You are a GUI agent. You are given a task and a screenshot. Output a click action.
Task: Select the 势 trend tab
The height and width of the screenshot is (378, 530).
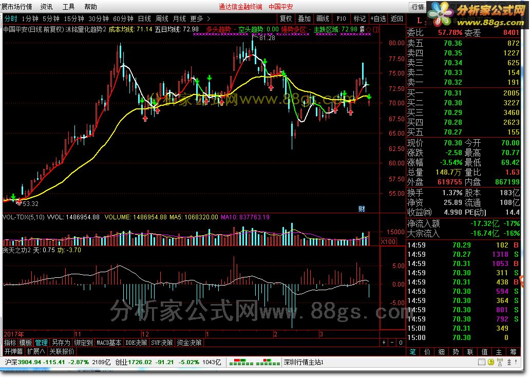pyautogui.click(x=456, y=352)
